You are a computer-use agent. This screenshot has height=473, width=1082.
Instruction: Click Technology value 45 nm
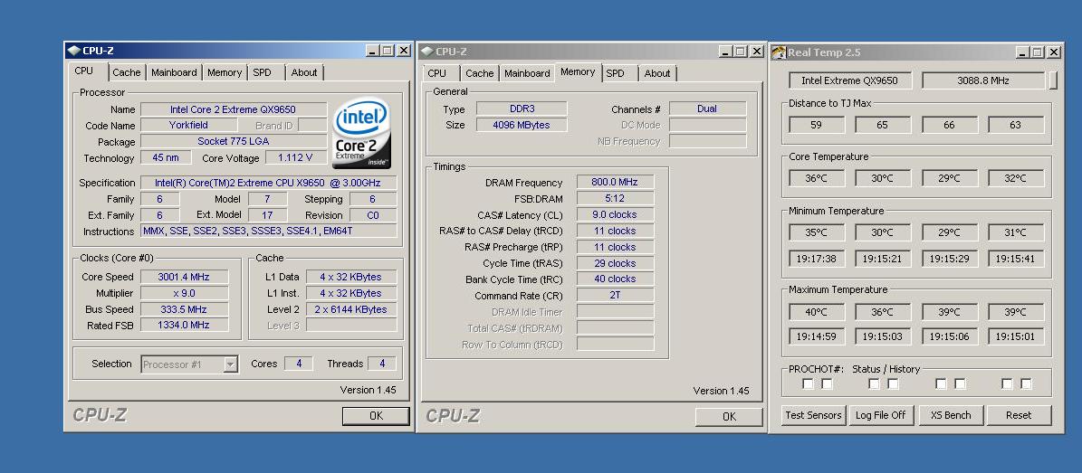(166, 158)
